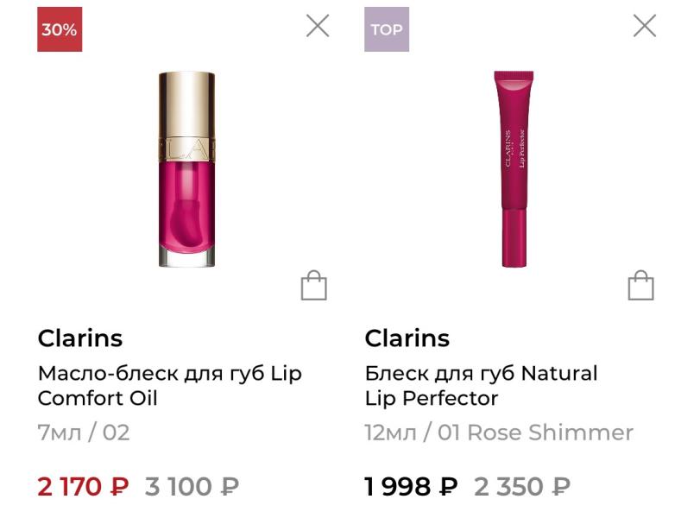The width and height of the screenshot is (700, 518).
Task: Click the crossed-out 2 350 ₽ price
Action: pyautogui.click(x=522, y=486)
